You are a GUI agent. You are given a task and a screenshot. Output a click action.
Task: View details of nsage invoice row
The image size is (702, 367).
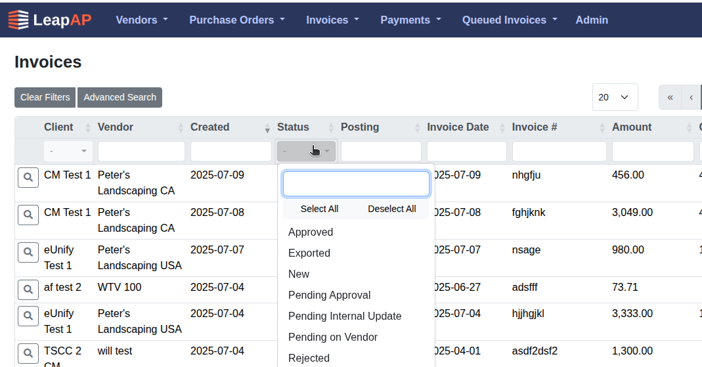click(28, 252)
